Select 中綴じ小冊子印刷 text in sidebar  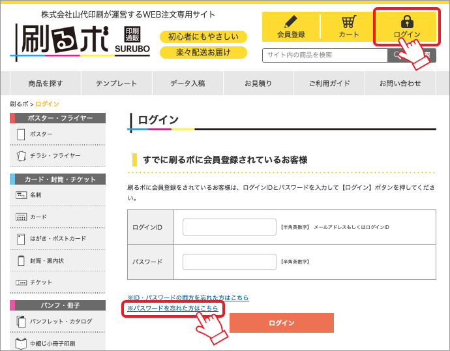click(x=53, y=344)
